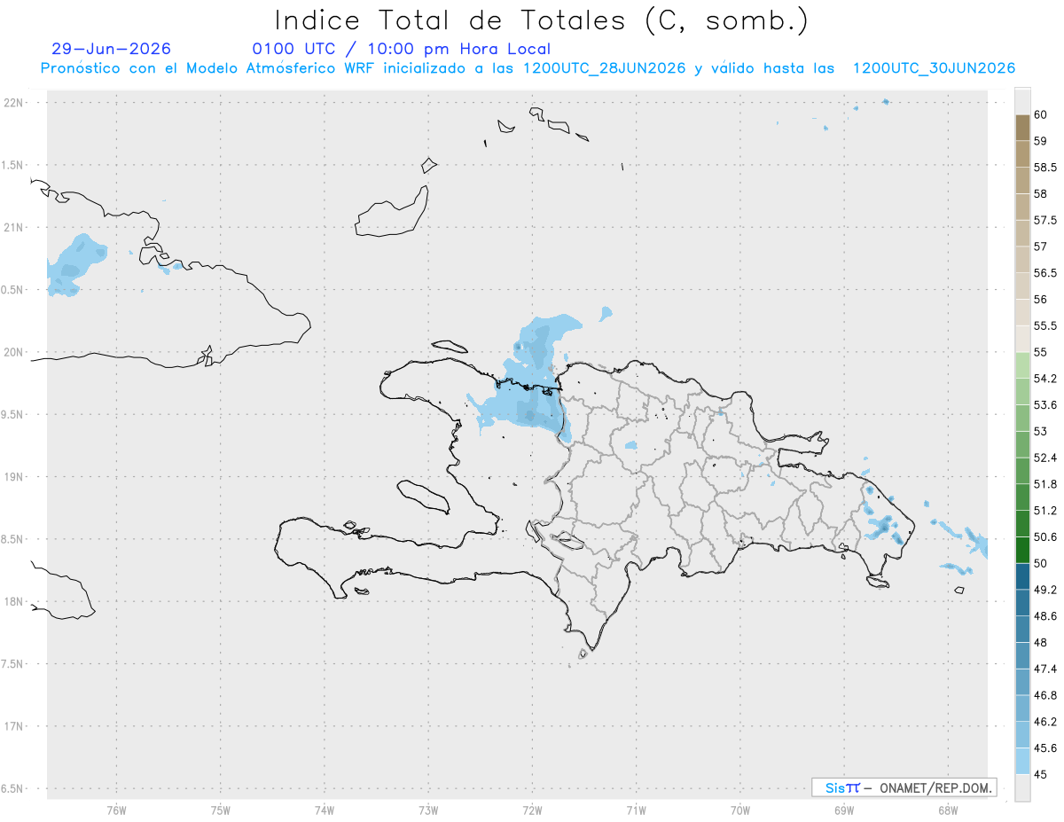Click the longitude label "73W"
The height and width of the screenshot is (822, 1064).
pos(428,810)
